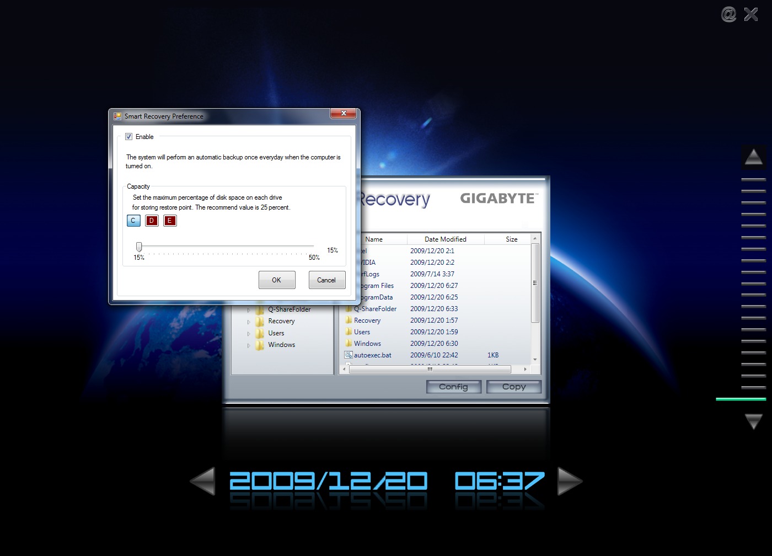The width and height of the screenshot is (772, 556).
Task: Select autoexec.bat file name in list
Action: click(373, 355)
